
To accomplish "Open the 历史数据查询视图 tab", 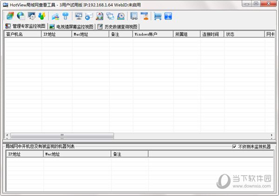I will 118,27.
